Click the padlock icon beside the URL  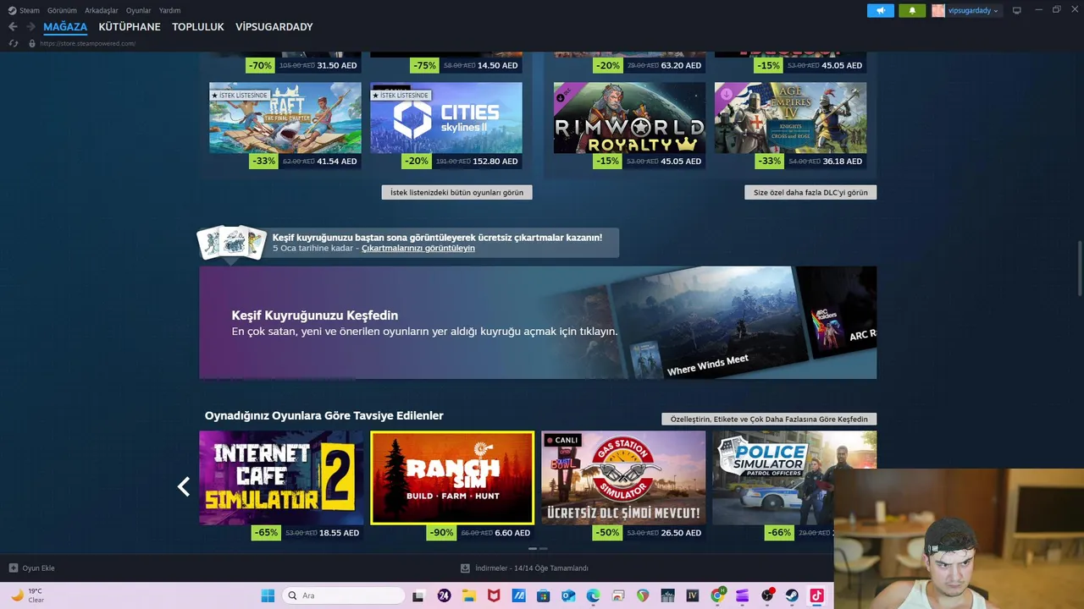click(32, 43)
